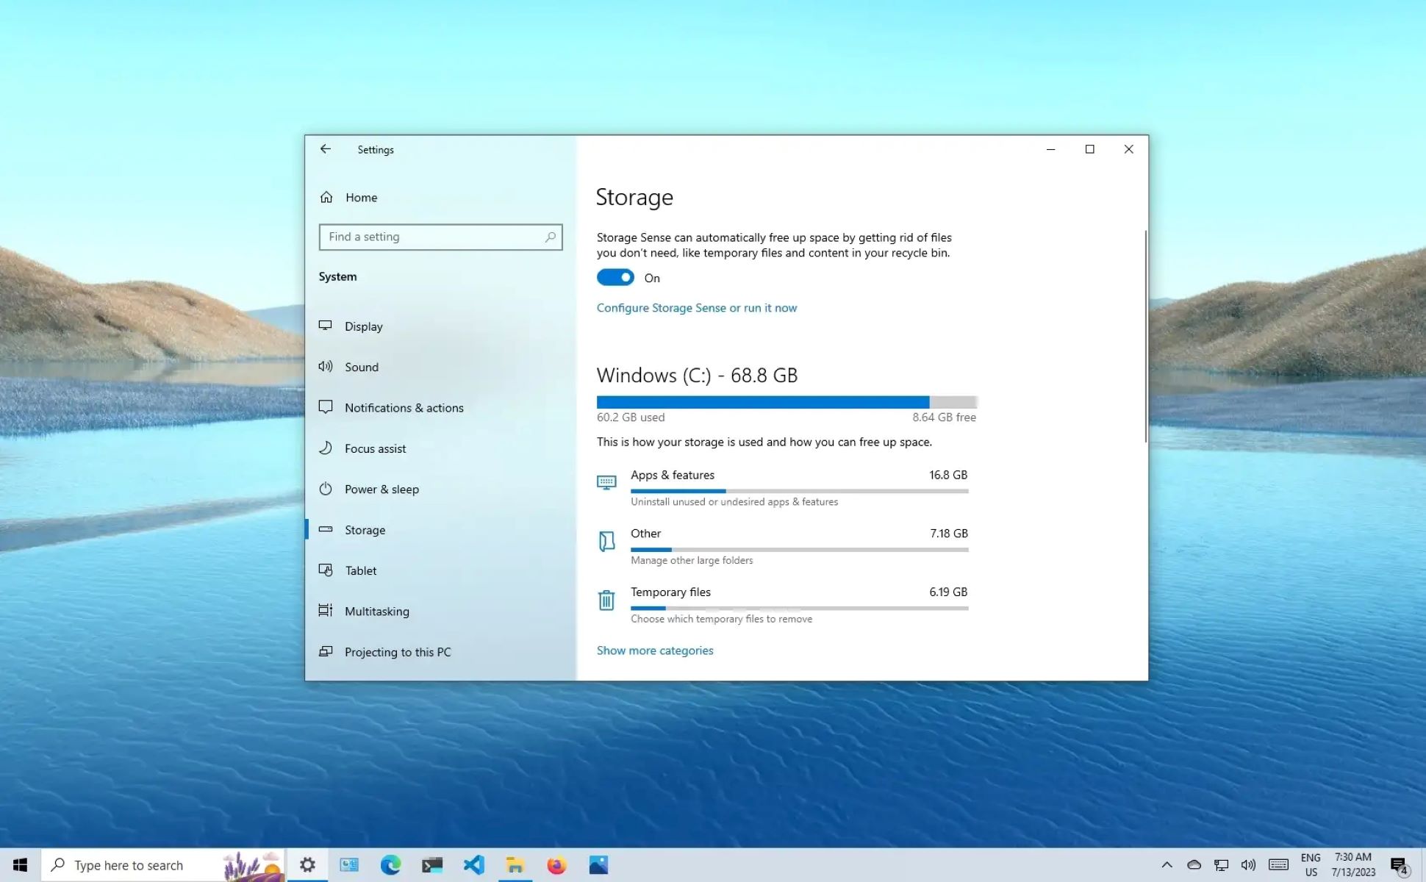This screenshot has height=882, width=1426.
Task: Expand the hidden icons chevron in the tray
Action: tap(1167, 864)
